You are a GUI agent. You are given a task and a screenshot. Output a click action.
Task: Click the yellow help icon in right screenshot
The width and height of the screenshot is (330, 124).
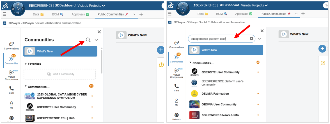[323, 63]
